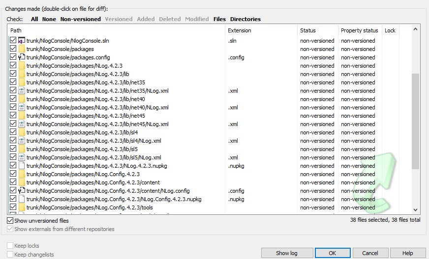This screenshot has width=429, height=259.
Task: Check Files filter link
Action: 219,19
